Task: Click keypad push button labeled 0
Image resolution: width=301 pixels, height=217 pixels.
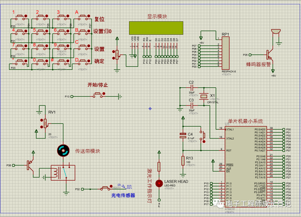Action: point(41,62)
